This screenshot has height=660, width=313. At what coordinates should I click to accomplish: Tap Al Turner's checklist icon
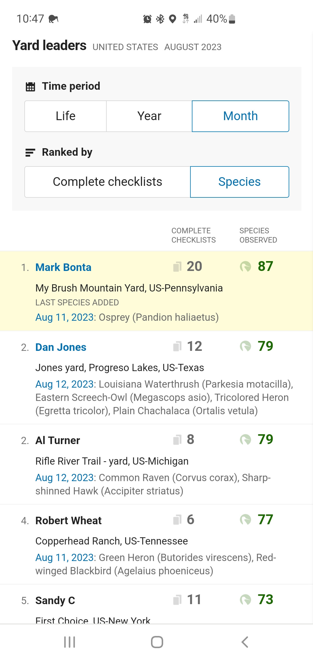pyautogui.click(x=177, y=440)
